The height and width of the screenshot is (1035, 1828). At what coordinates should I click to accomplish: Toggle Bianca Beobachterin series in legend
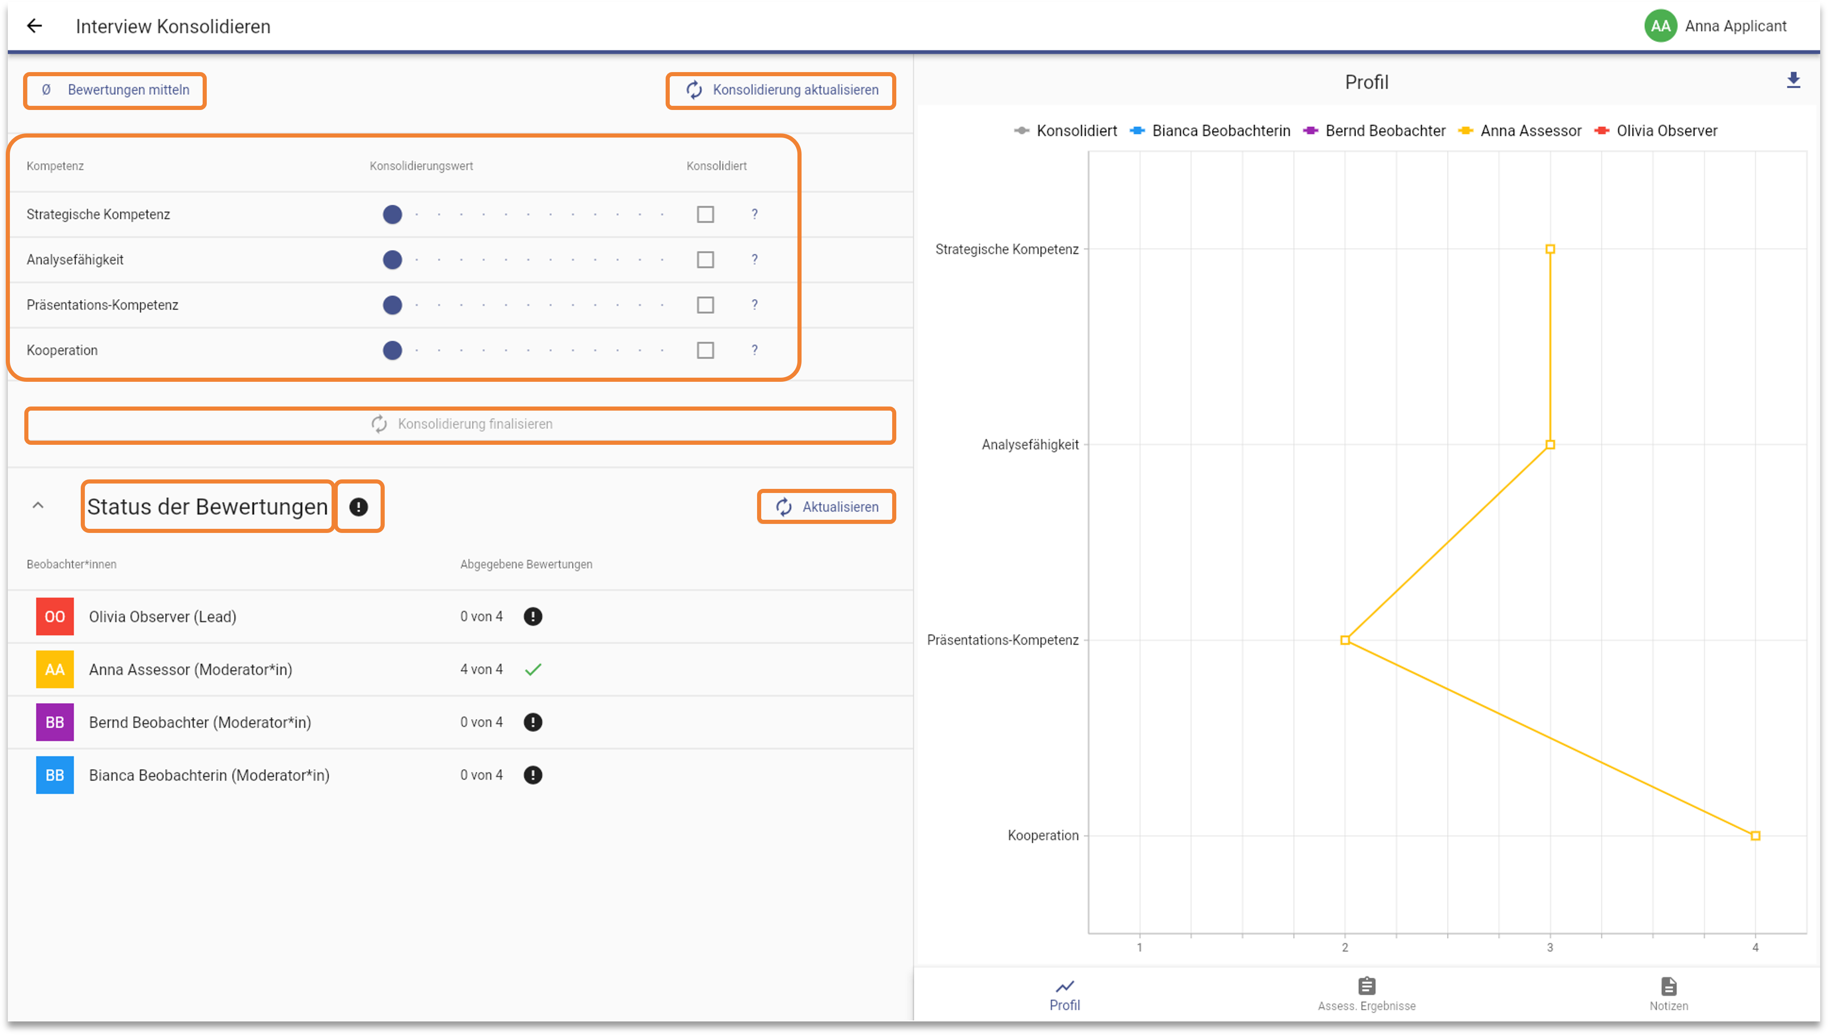coord(1211,131)
